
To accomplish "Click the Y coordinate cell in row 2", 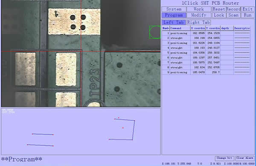I will click(213, 38).
